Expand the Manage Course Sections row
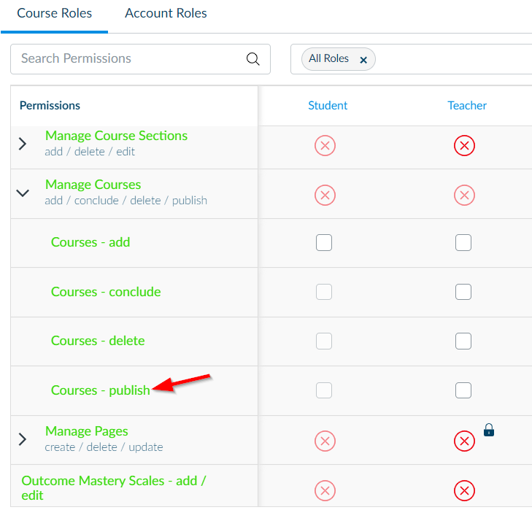This screenshot has width=532, height=510. (x=23, y=144)
